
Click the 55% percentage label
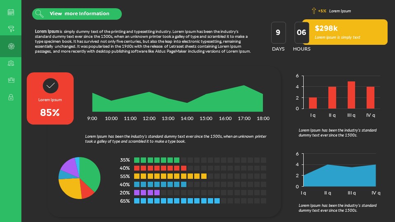click(125, 176)
